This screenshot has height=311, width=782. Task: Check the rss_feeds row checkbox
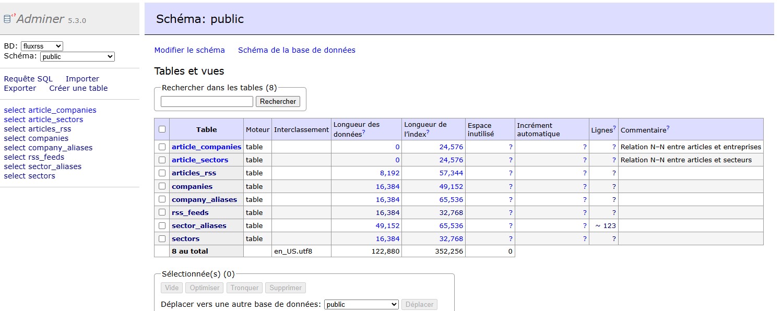click(162, 212)
